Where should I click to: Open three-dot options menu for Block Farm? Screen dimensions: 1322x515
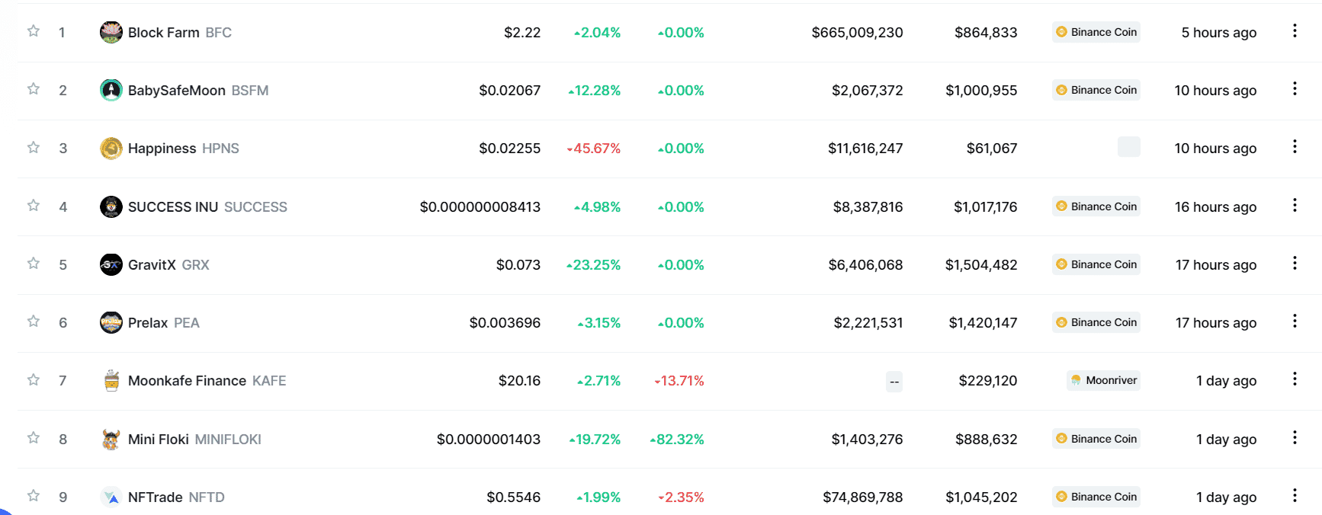pyautogui.click(x=1295, y=30)
